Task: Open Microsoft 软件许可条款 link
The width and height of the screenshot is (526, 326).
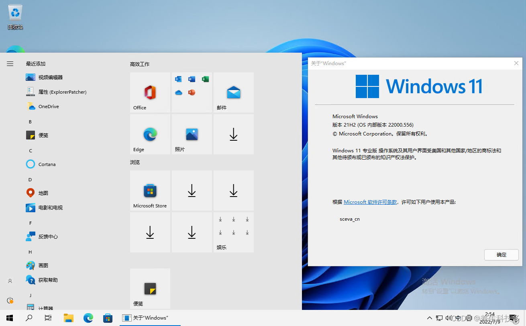Action: (x=370, y=202)
